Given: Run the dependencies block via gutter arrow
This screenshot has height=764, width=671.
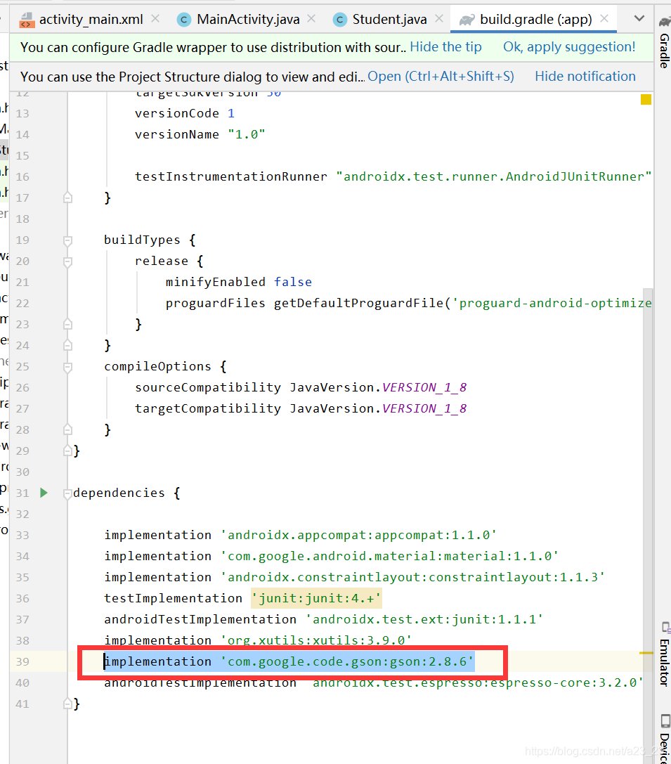Looking at the screenshot, I should click(x=44, y=493).
